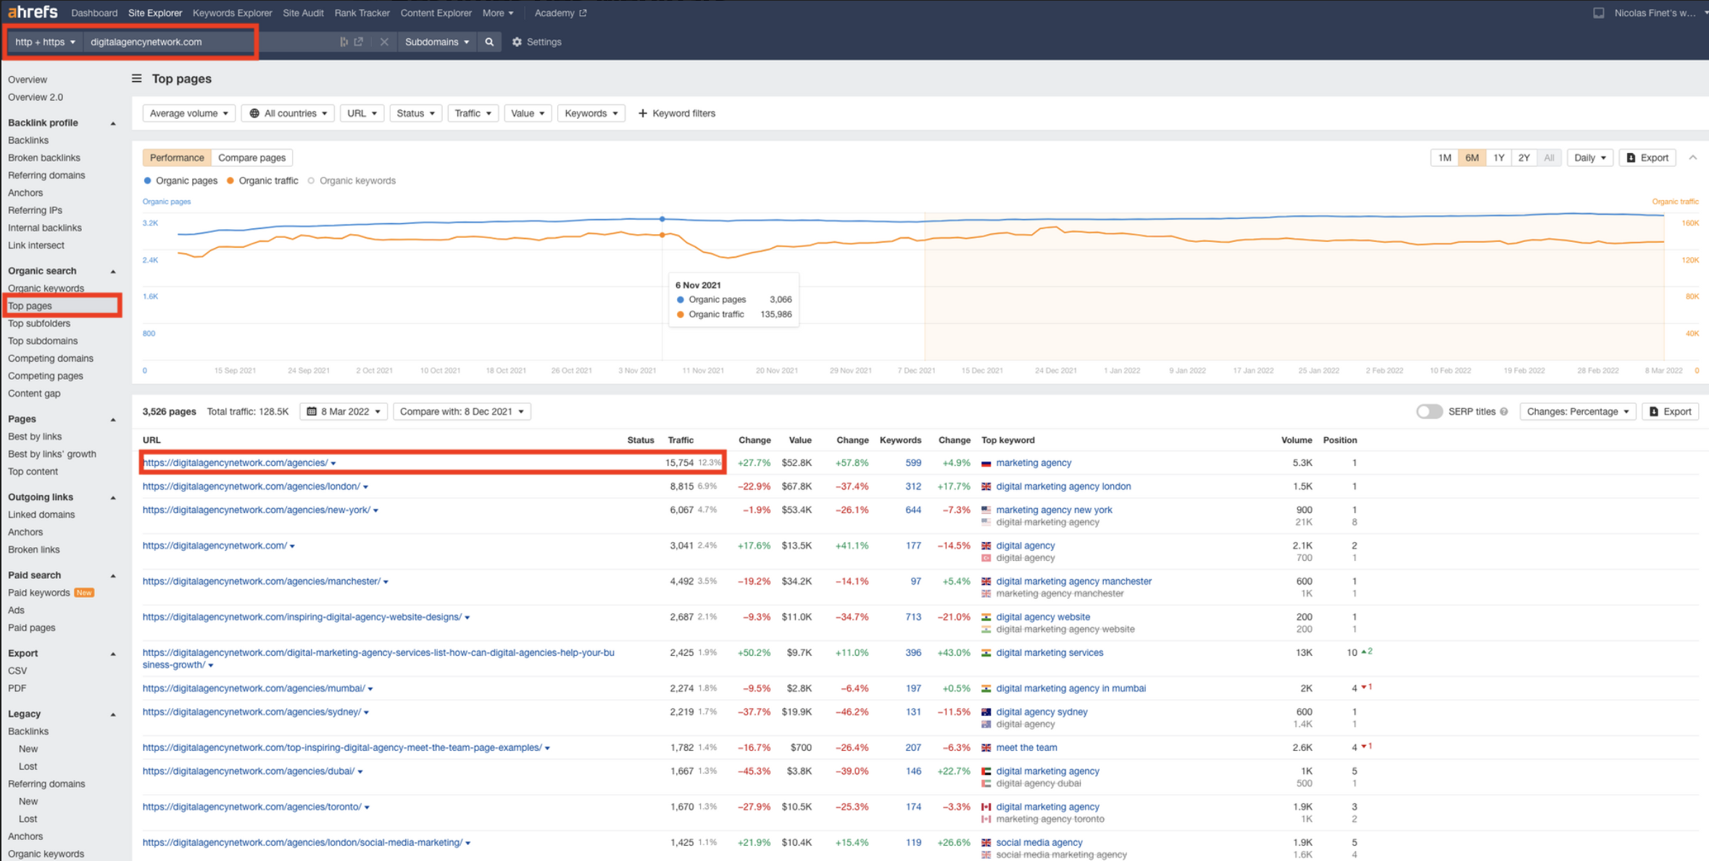Select the 1M time range

coord(1444,158)
